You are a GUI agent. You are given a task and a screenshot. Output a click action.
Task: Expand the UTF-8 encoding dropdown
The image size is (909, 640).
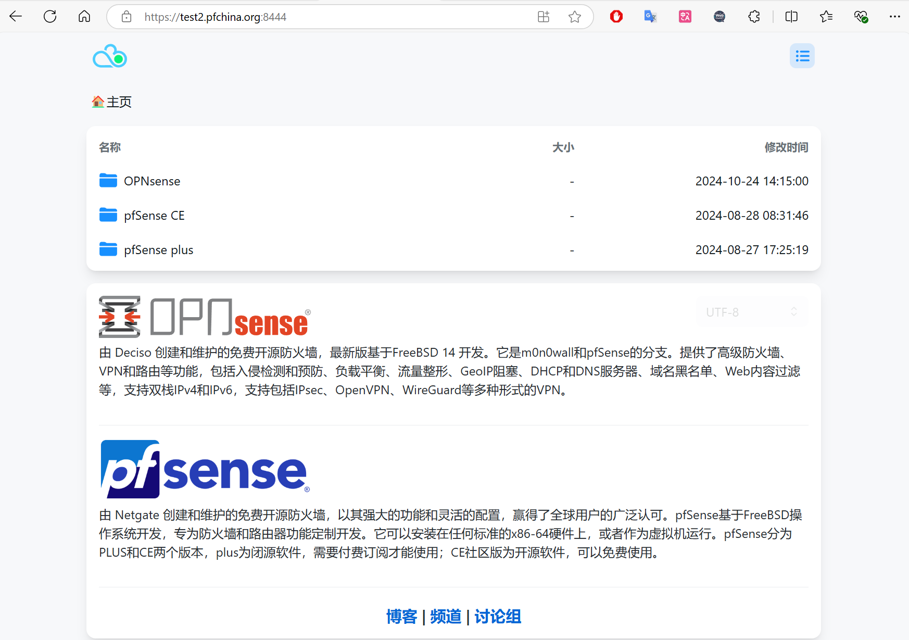click(x=751, y=312)
